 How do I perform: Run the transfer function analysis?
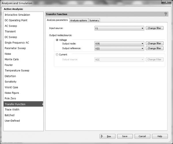107,136
